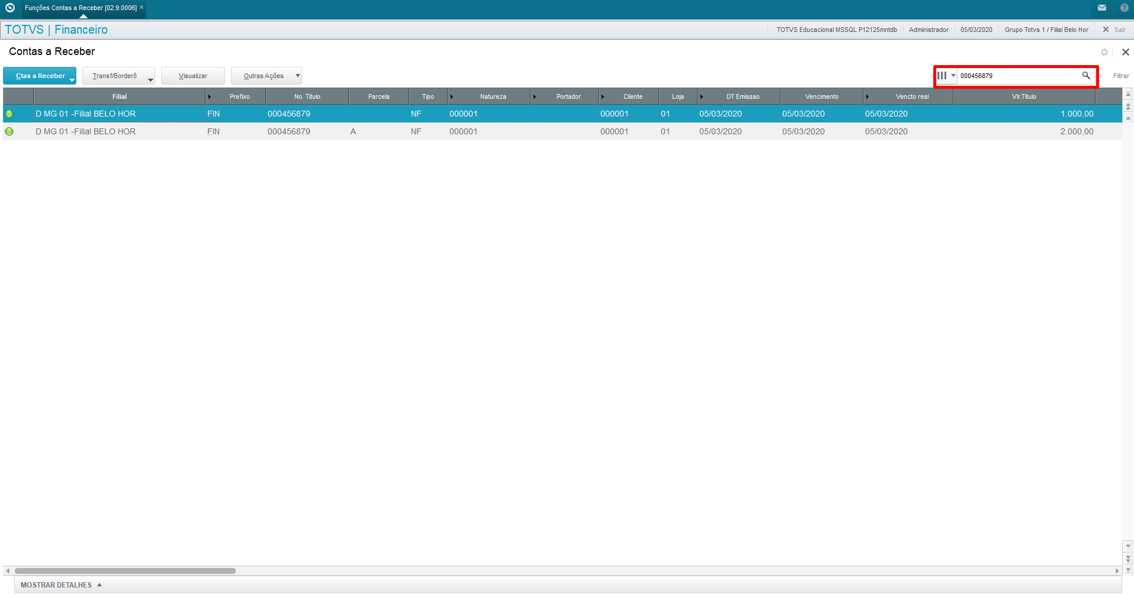Sort by Tipo column header
Screen dimensions: 1134x597
point(428,96)
